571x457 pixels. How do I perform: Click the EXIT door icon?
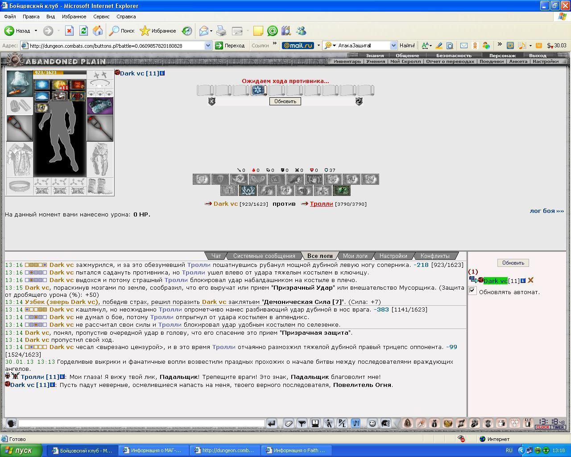point(528,423)
